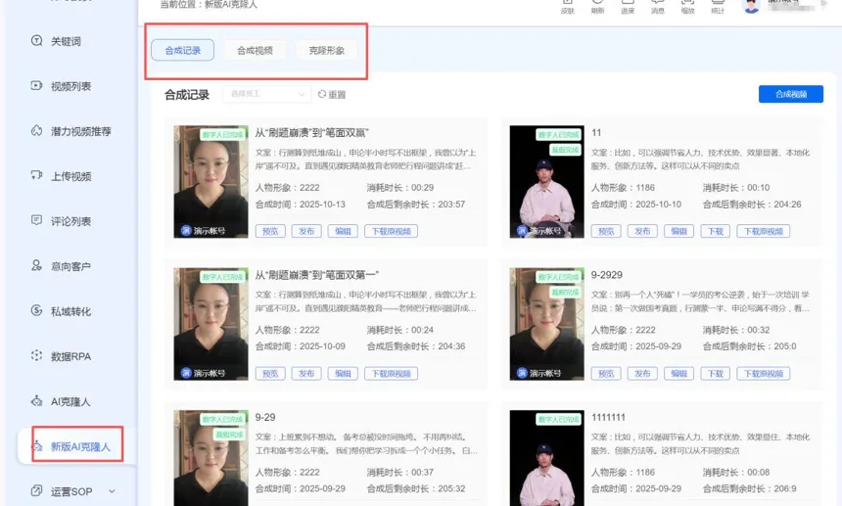Click the user avatar in header
This screenshot has height=506, width=842.
[751, 5]
